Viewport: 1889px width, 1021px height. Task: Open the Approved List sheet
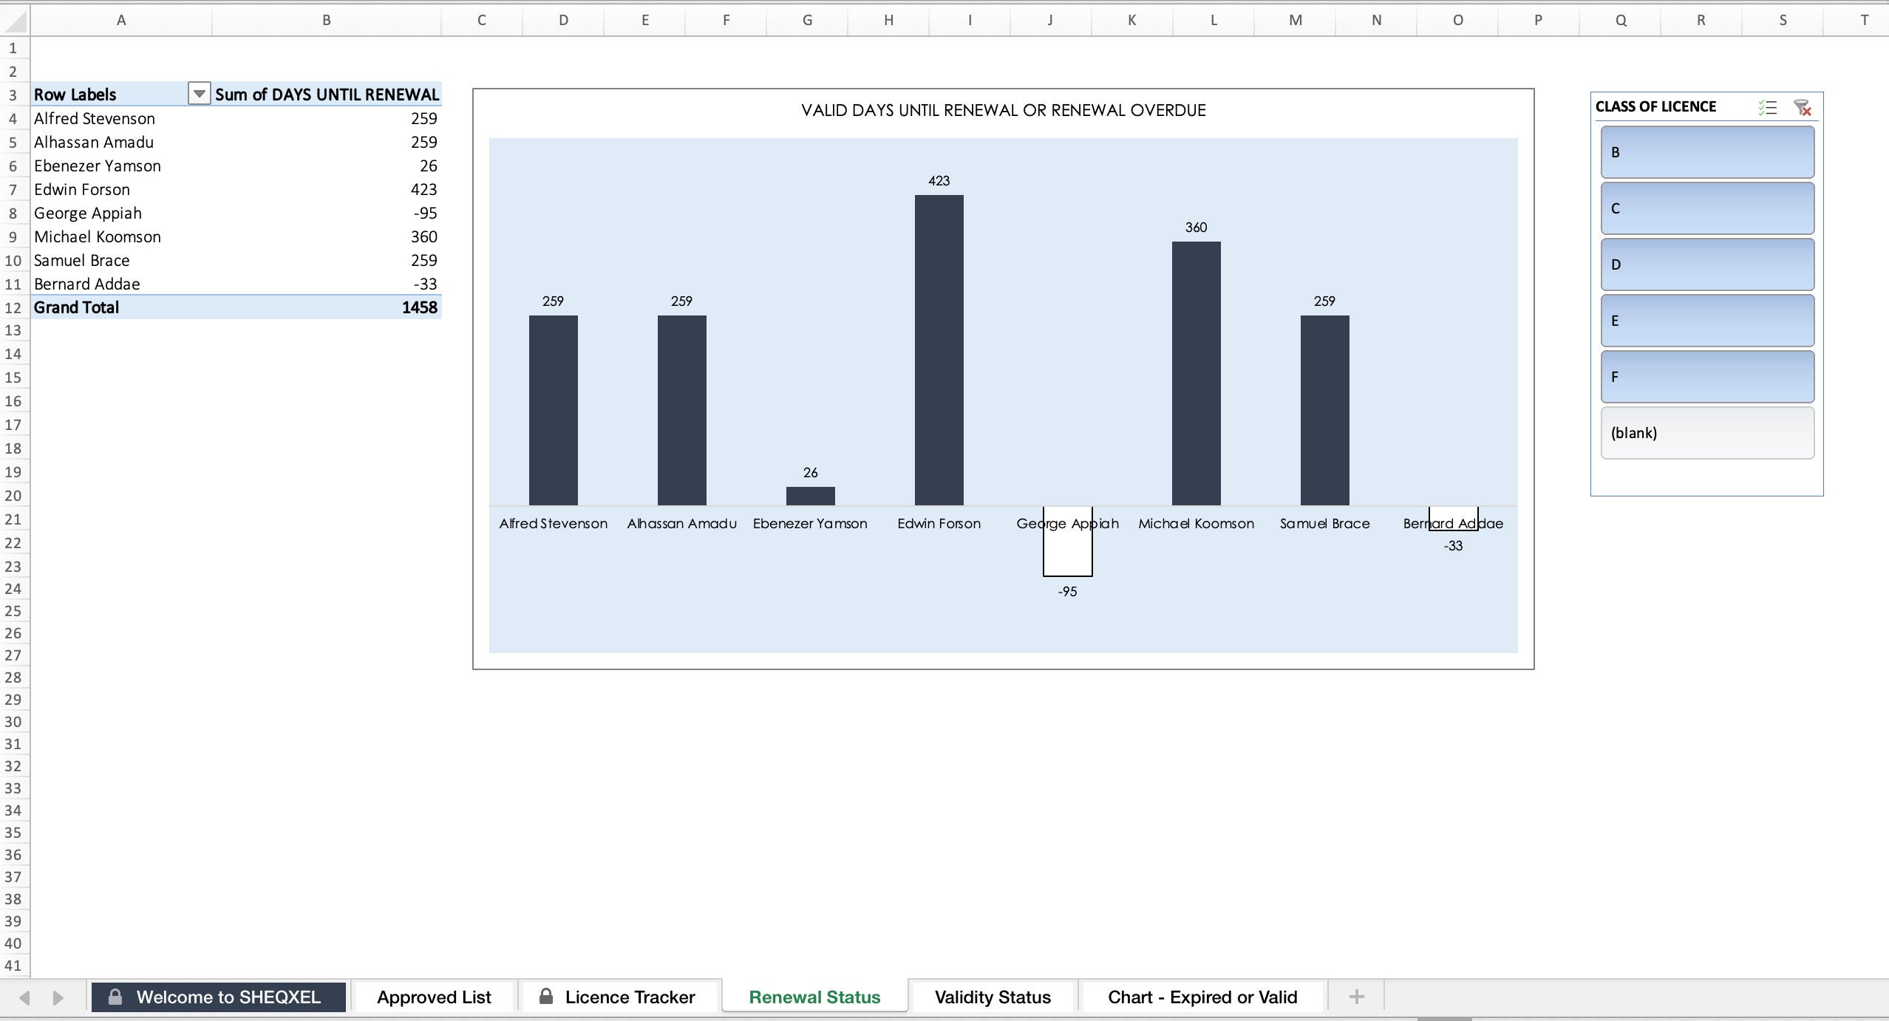click(433, 996)
